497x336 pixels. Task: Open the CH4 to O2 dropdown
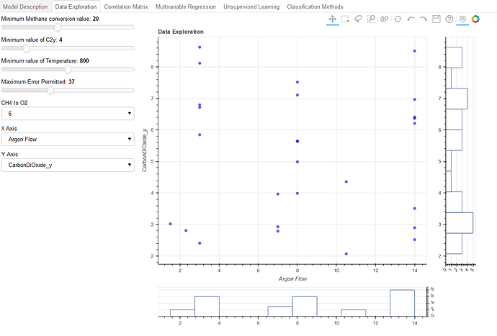68,114
